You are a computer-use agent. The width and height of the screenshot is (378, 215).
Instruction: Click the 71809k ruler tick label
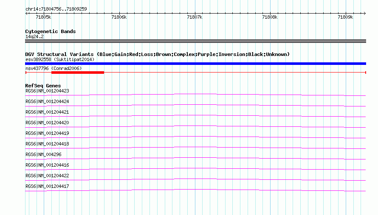[x=345, y=17]
